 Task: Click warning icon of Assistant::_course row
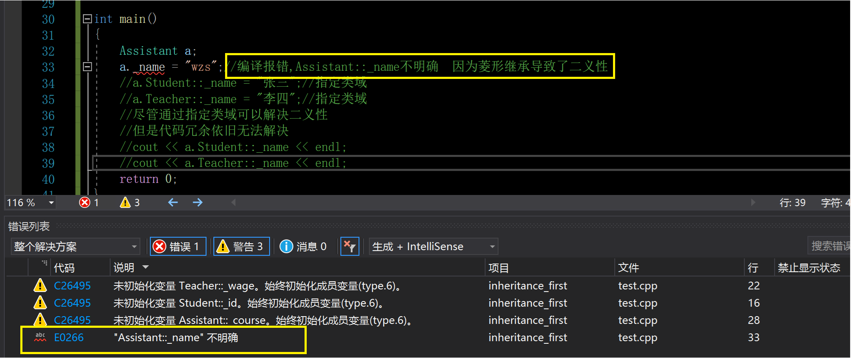click(x=40, y=320)
